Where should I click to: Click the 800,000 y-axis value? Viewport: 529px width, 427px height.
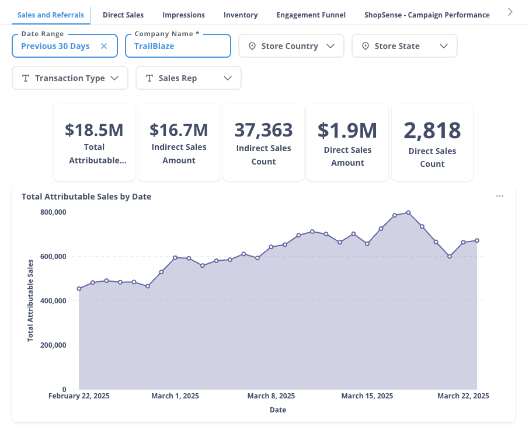tap(53, 212)
